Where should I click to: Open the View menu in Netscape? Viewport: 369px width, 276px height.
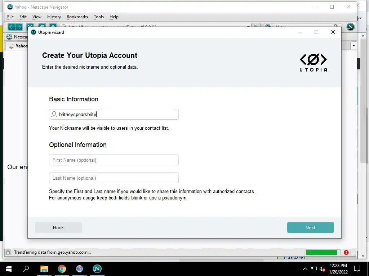coord(37,17)
